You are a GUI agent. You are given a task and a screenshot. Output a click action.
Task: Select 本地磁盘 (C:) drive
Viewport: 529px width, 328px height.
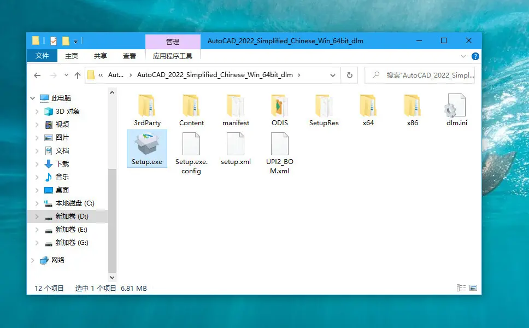point(74,203)
